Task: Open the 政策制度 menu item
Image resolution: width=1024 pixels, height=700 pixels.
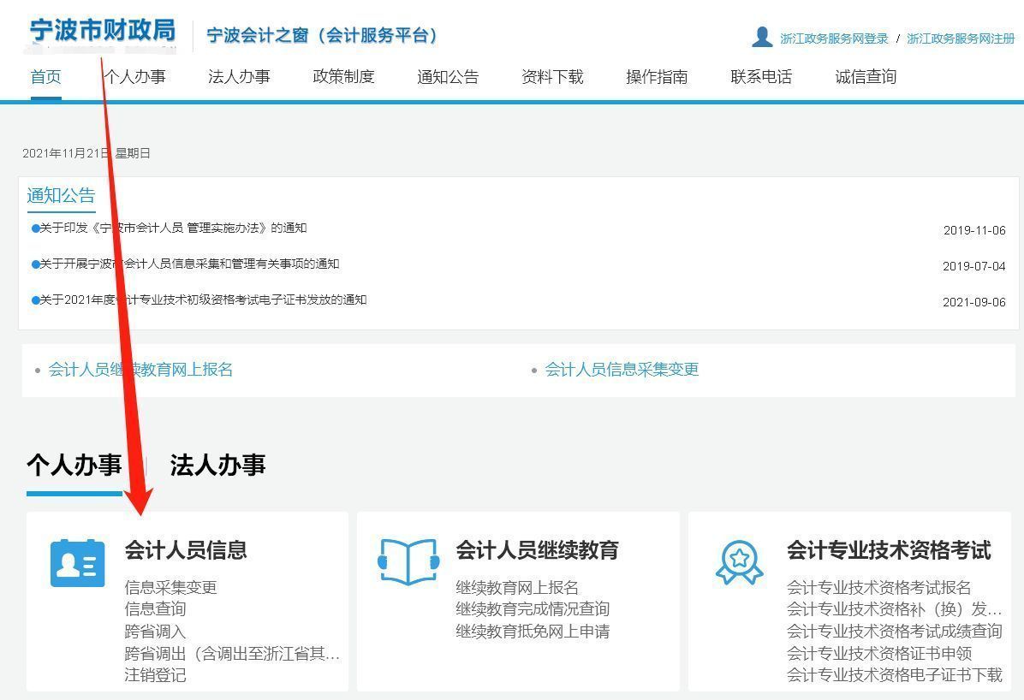Action: 342,76
